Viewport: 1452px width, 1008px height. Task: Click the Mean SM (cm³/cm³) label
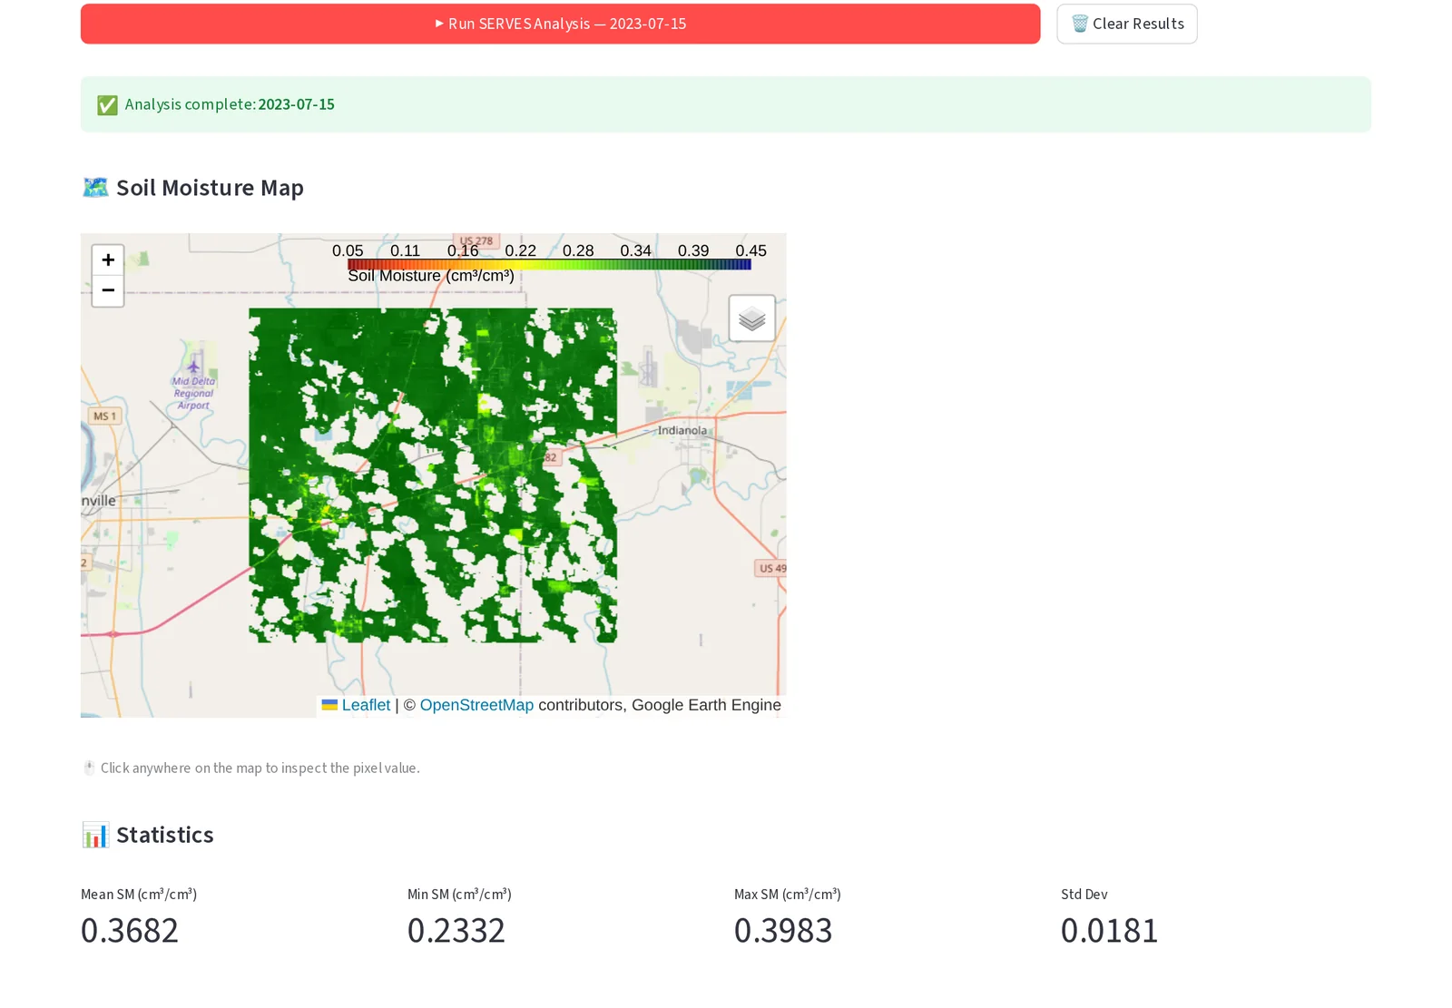[139, 894]
